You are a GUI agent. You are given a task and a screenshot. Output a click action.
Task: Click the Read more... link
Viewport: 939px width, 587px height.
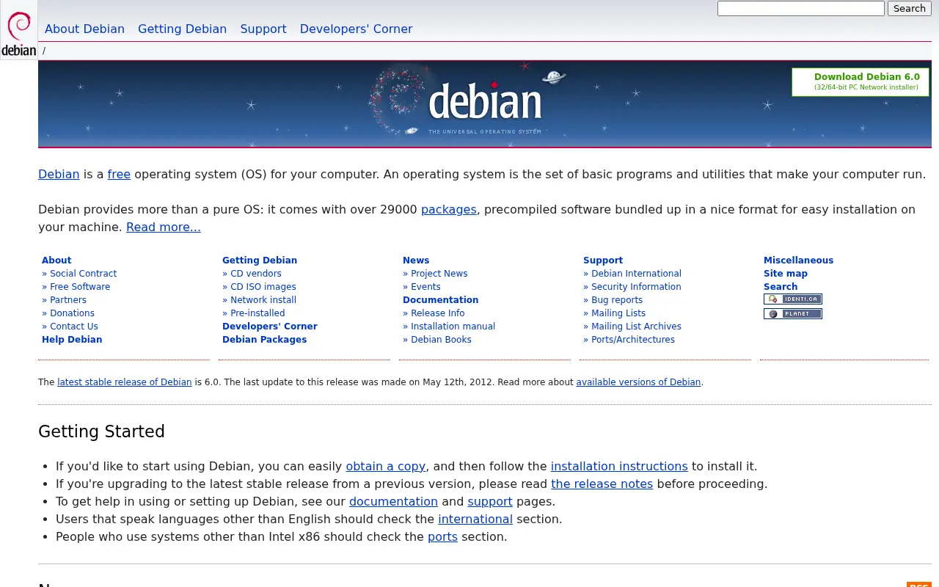pyautogui.click(x=164, y=227)
